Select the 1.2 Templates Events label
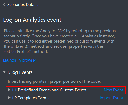Image resolution: width=128 pixels, height=105 pixels. tap(31, 98)
